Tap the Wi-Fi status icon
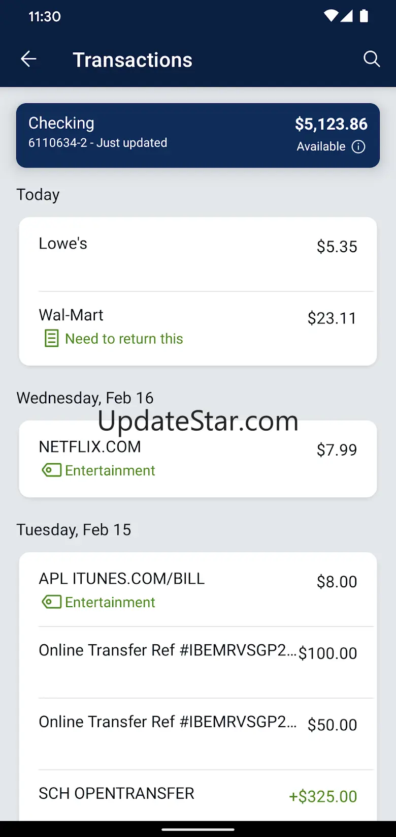The image size is (396, 837). [x=331, y=16]
